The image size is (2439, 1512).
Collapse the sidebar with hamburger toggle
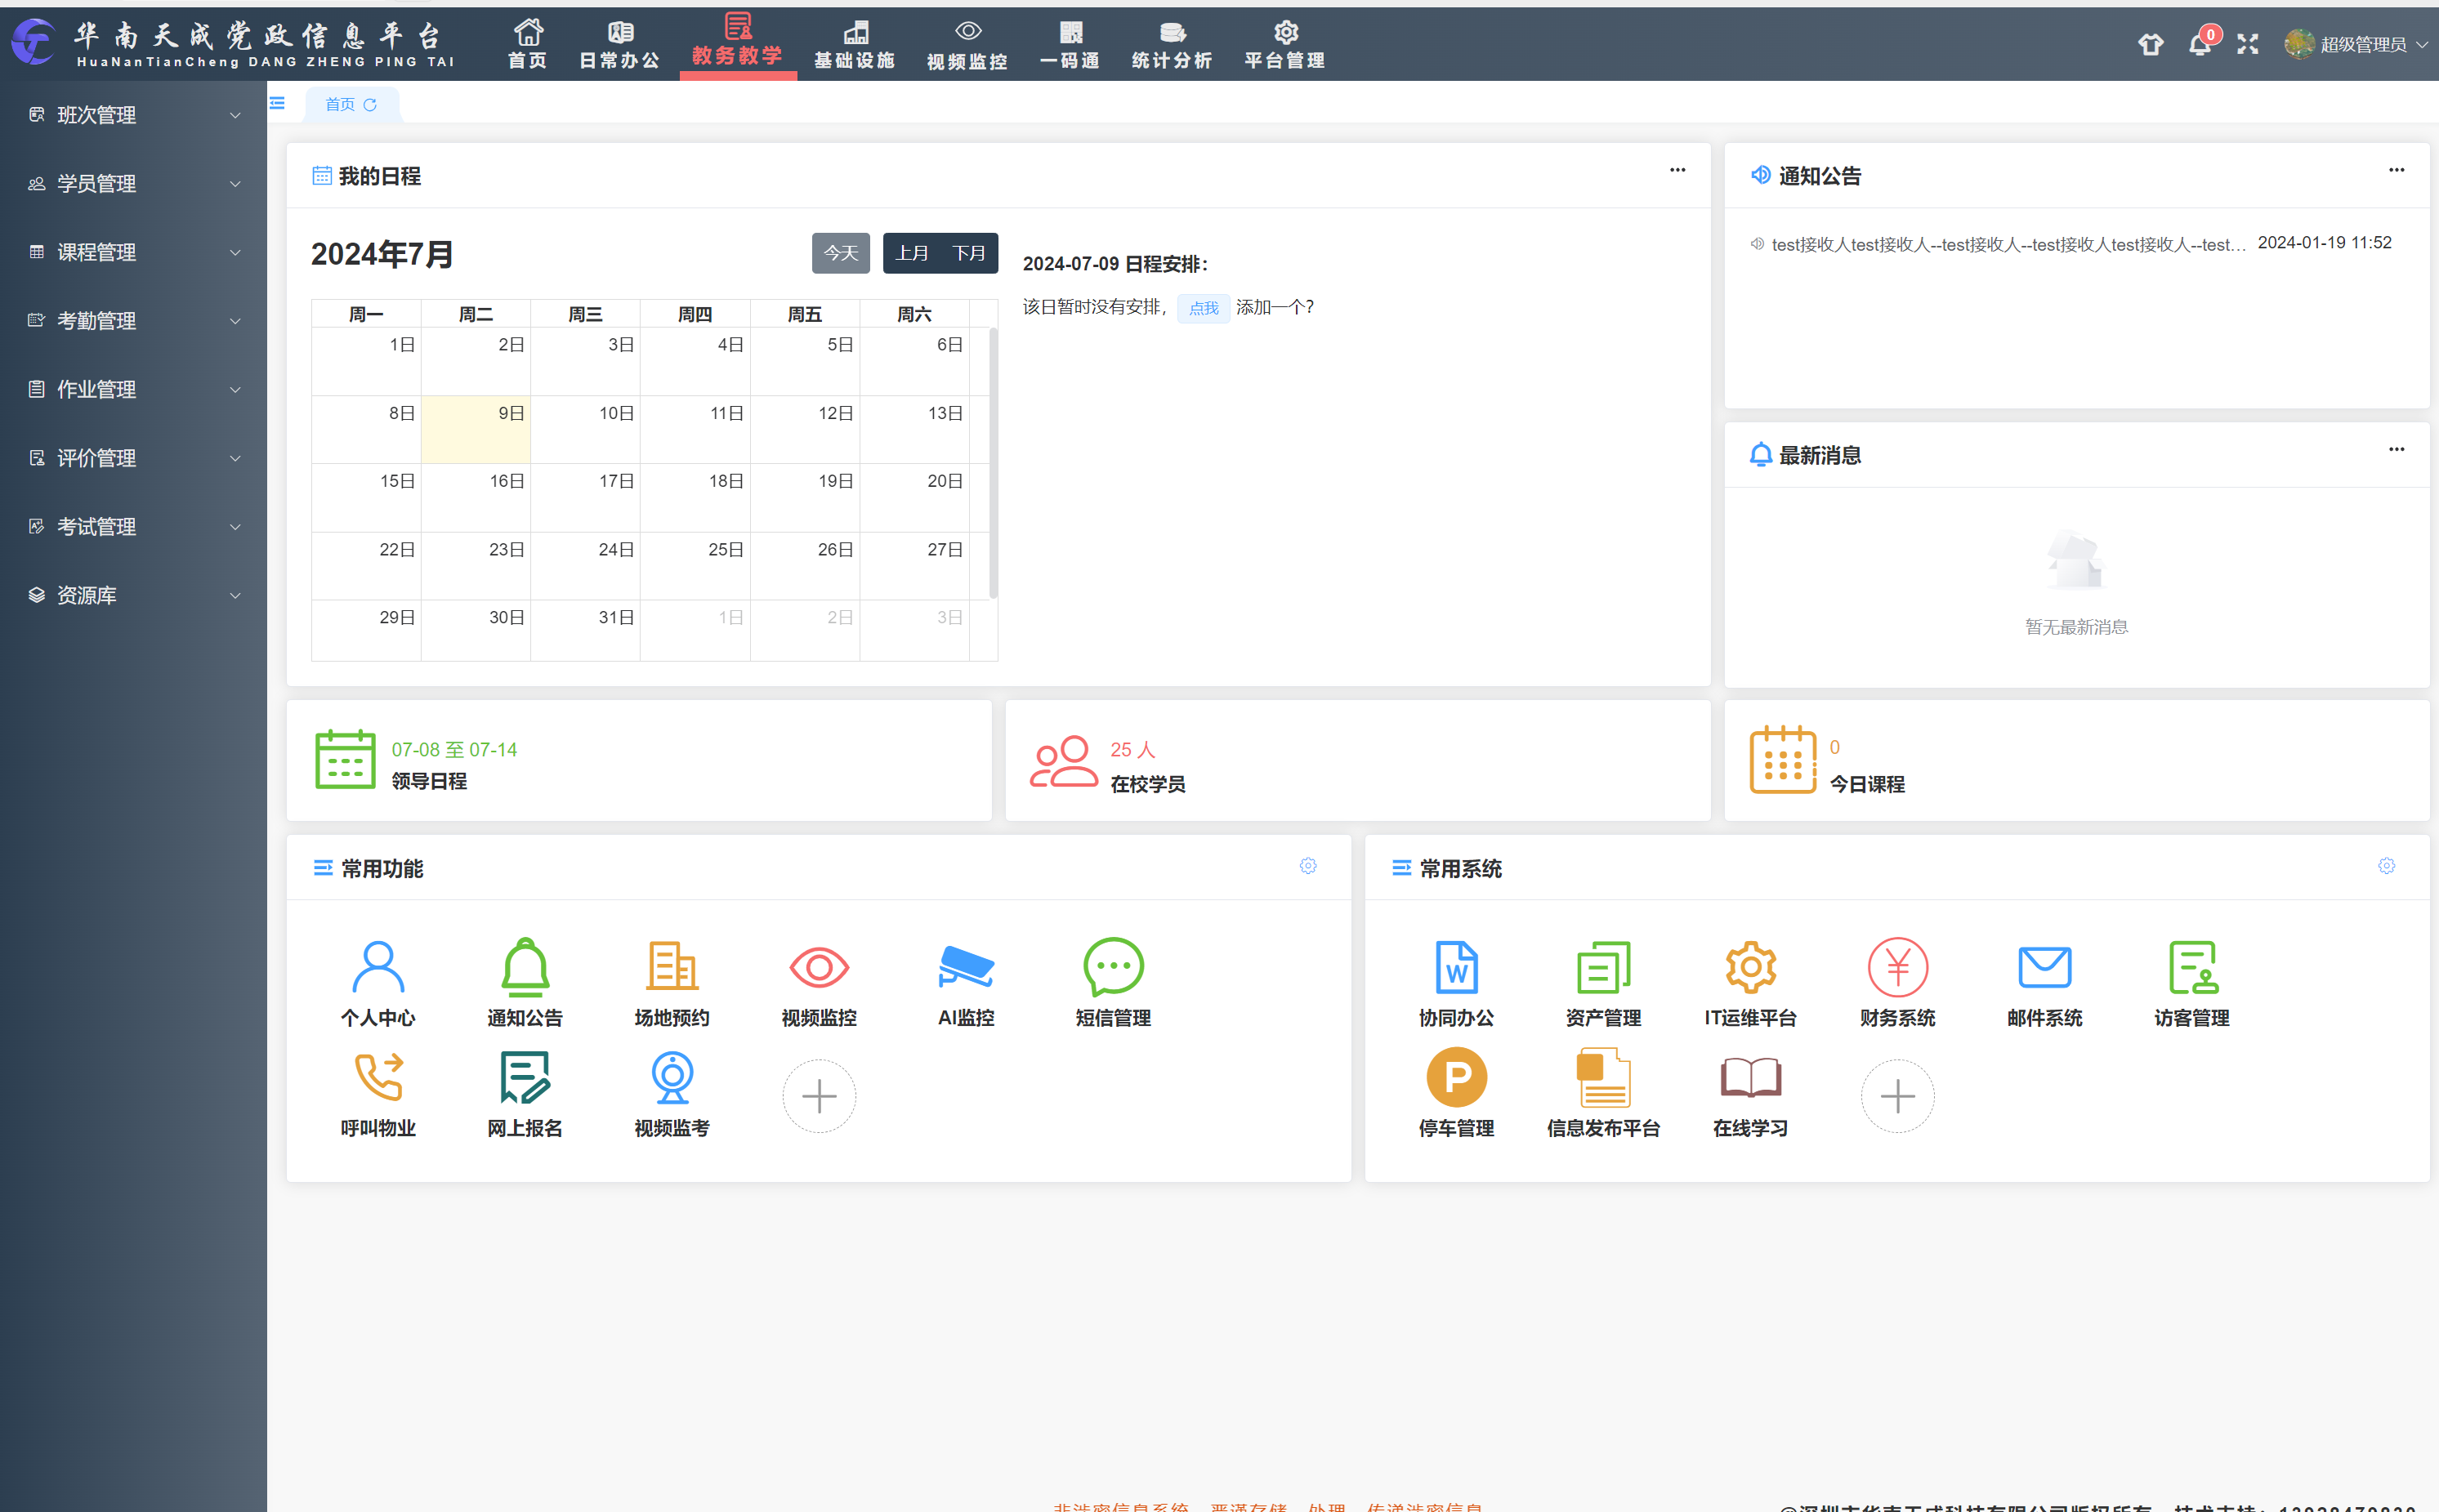click(277, 103)
